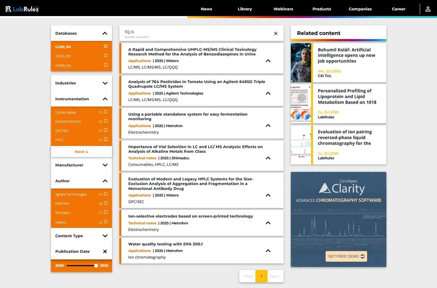This screenshot has width=437, height=288.
Task: Open the Webinars menu item
Action: click(283, 9)
